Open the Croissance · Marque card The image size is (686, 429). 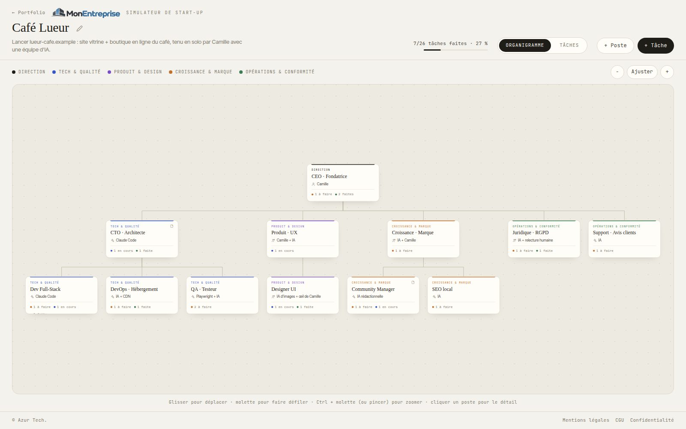pos(423,239)
